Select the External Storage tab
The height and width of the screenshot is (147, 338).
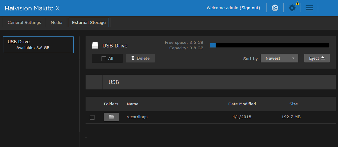click(89, 22)
